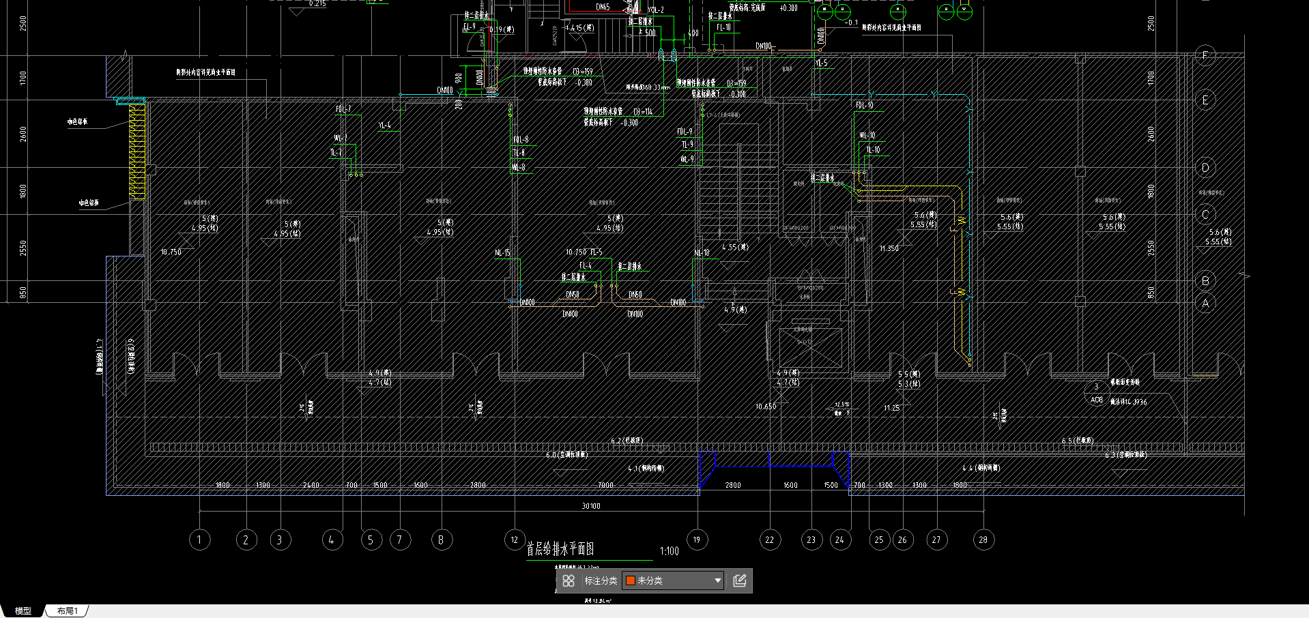This screenshot has width=1309, height=618.
Task: Click axis bubble 3 at bottom
Action: pyautogui.click(x=280, y=540)
